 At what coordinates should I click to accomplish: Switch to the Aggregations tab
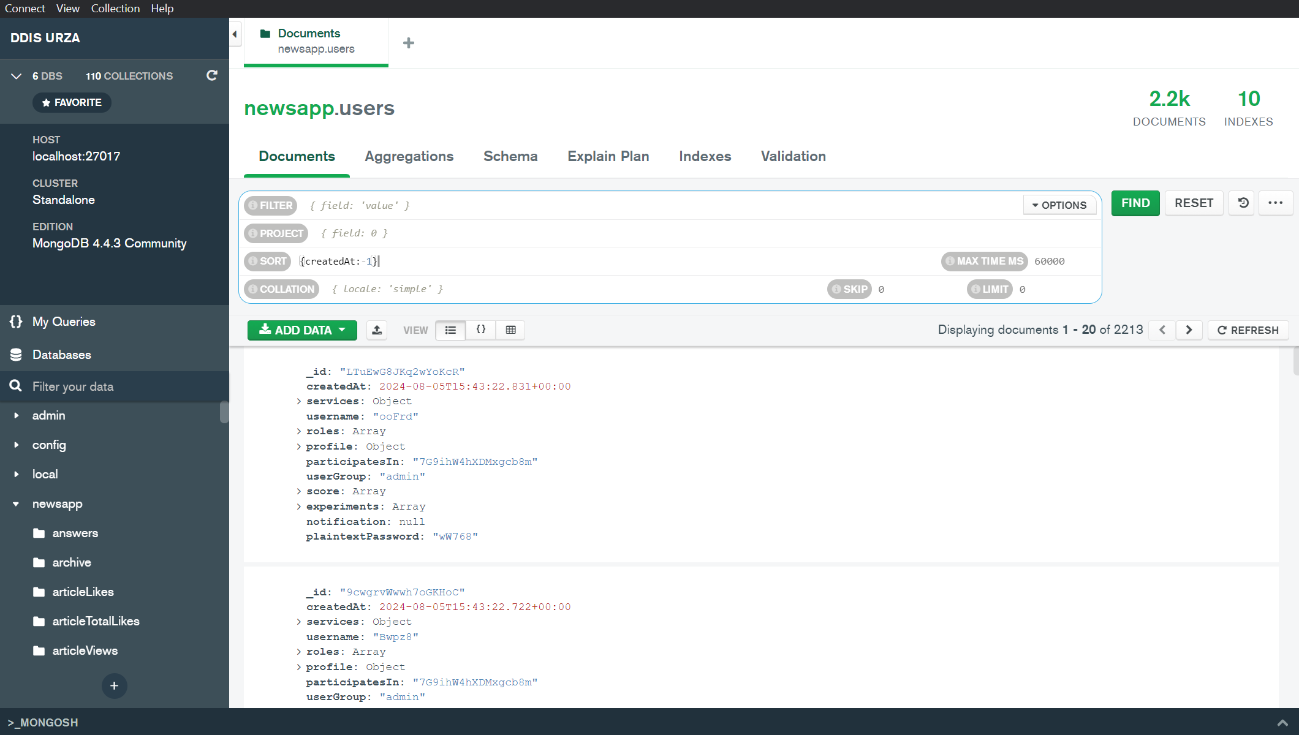[x=409, y=156]
